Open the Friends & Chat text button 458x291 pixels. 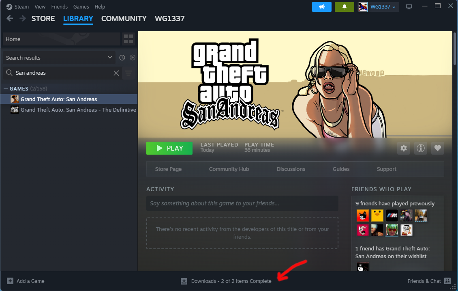tap(424, 281)
